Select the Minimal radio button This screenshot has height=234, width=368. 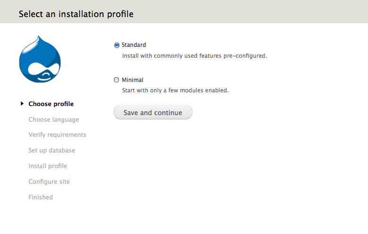[x=116, y=80]
